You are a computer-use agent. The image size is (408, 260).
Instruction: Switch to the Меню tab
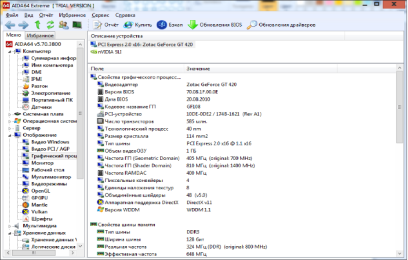click(13, 35)
